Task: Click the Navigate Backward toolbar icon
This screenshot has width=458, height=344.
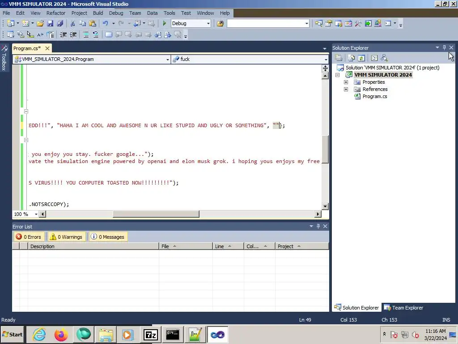Action: click(137, 23)
